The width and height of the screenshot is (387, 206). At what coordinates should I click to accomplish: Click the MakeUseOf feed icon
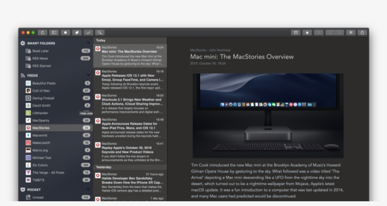tap(28, 143)
